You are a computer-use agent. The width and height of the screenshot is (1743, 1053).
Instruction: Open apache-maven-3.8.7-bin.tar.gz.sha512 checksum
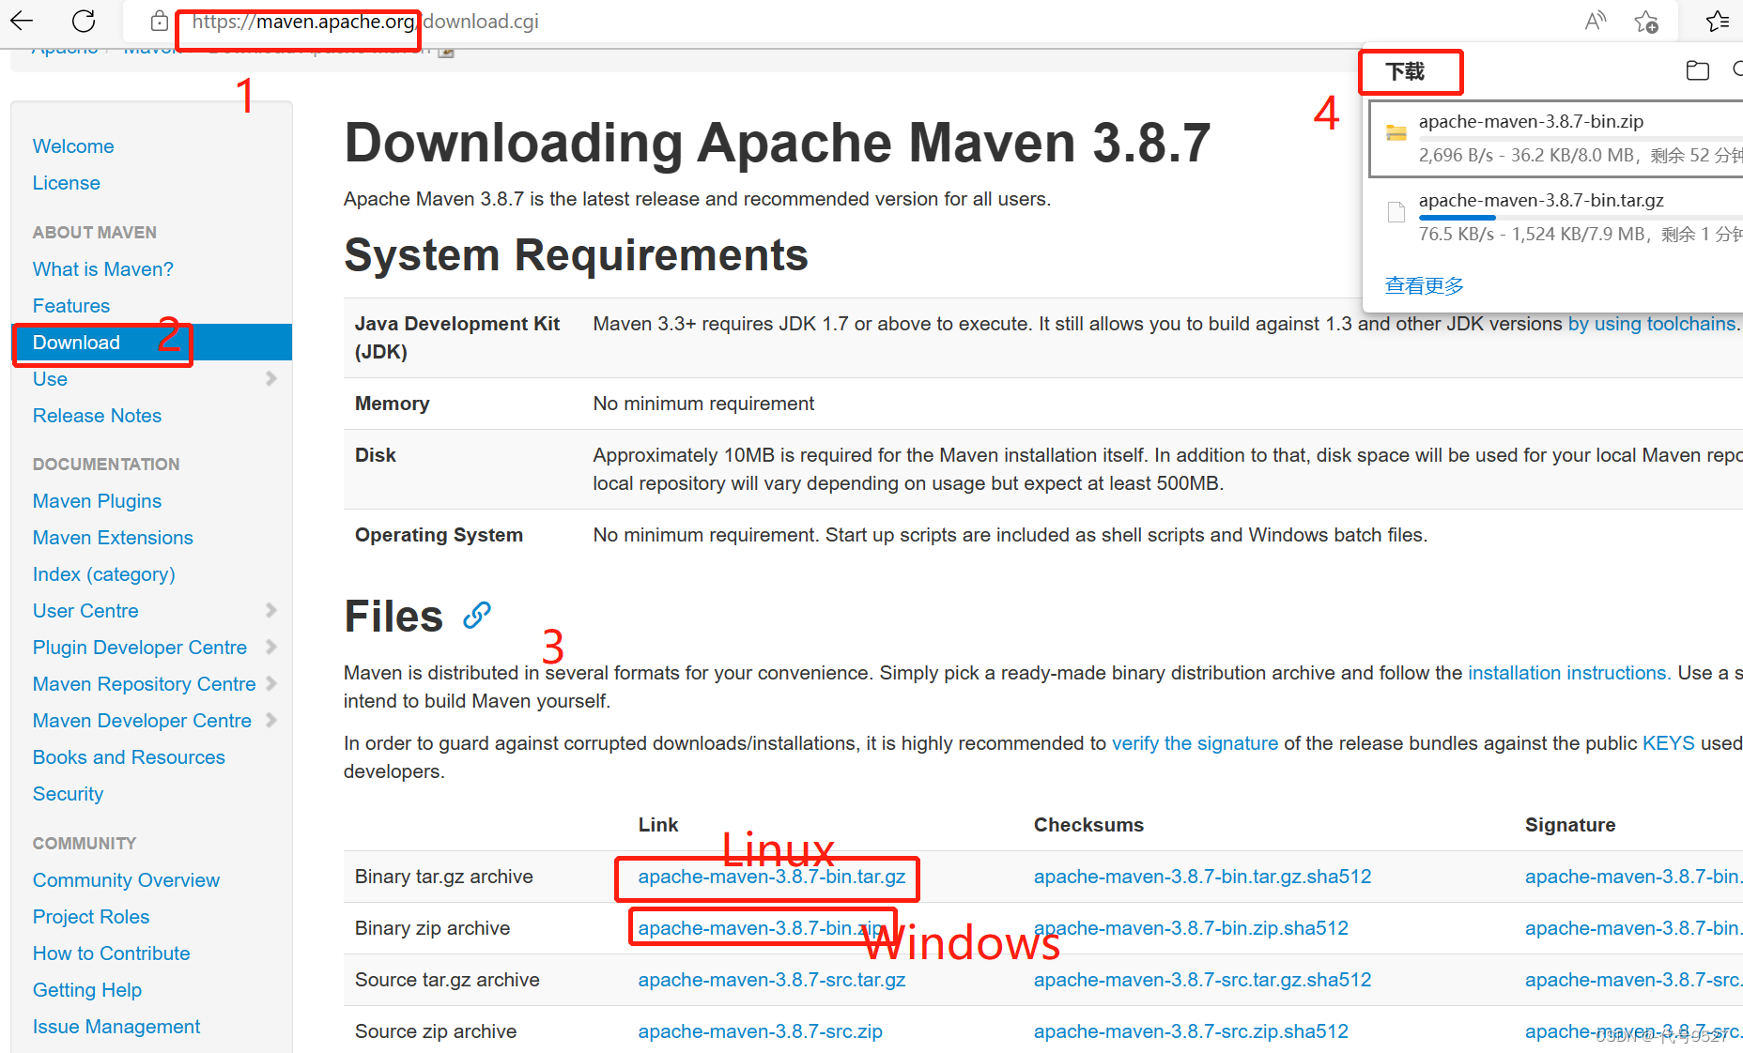tap(1203, 877)
